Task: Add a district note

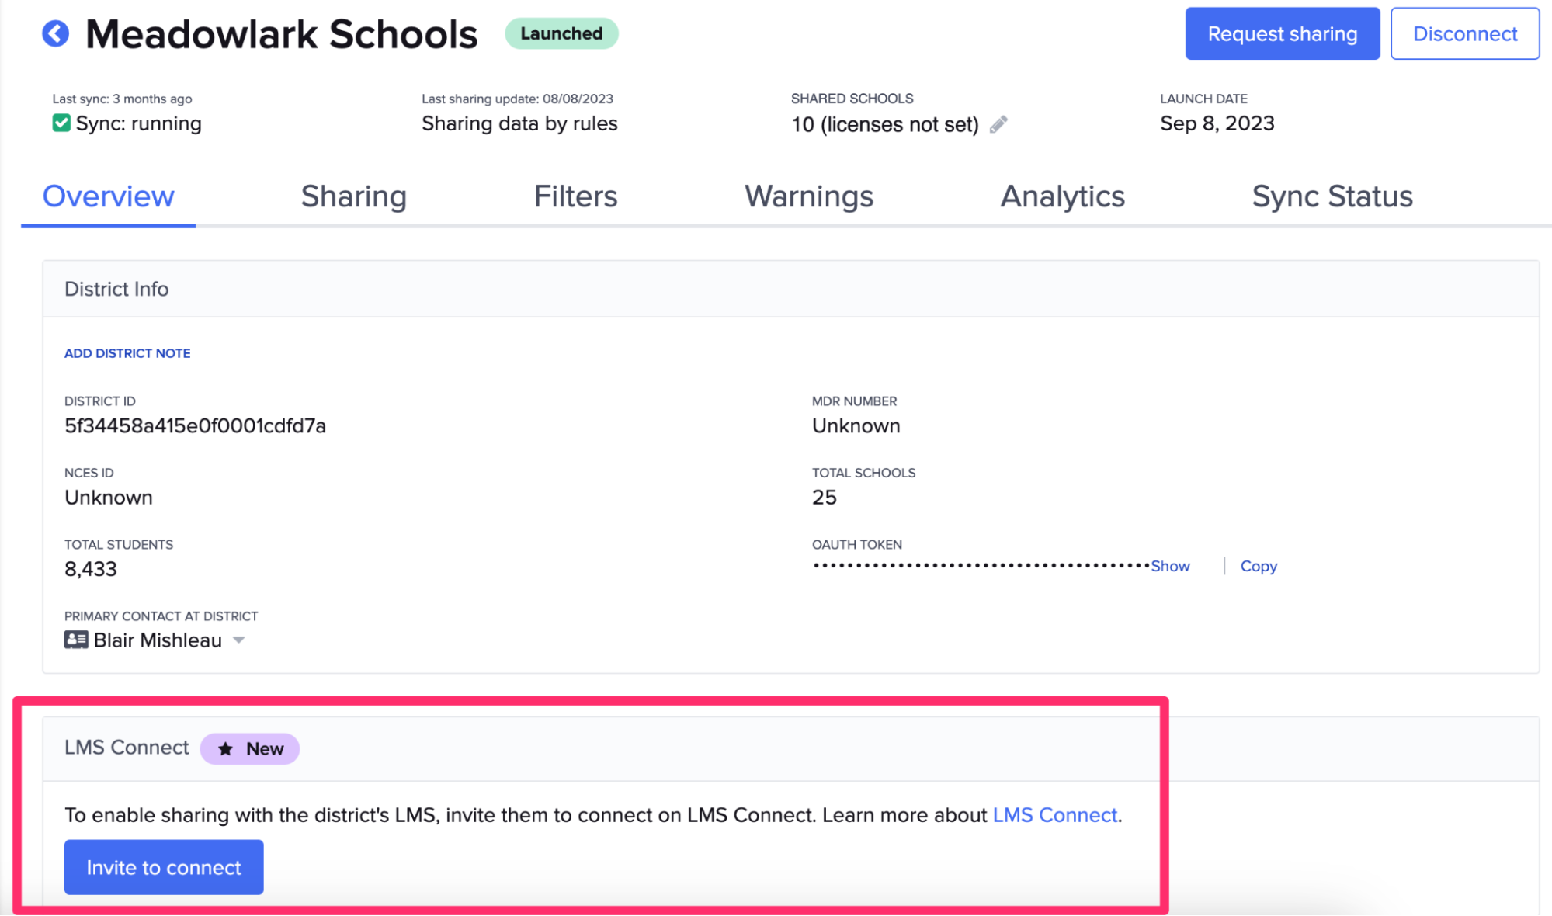Action: tap(127, 353)
